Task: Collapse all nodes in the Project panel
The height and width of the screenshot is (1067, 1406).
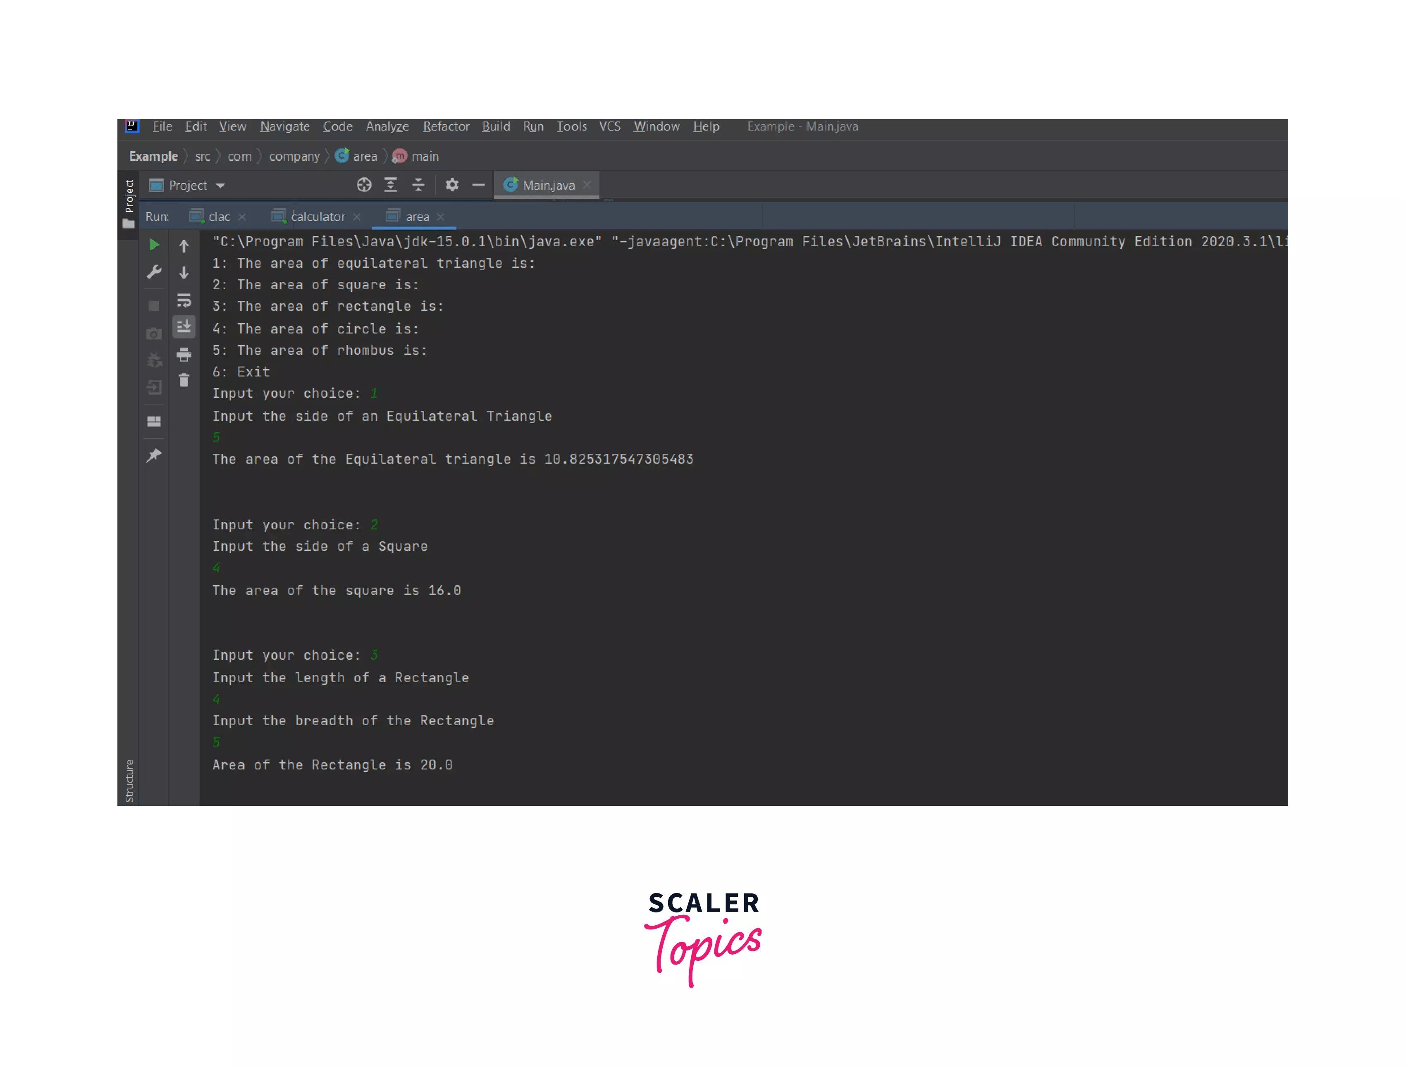Action: click(418, 185)
